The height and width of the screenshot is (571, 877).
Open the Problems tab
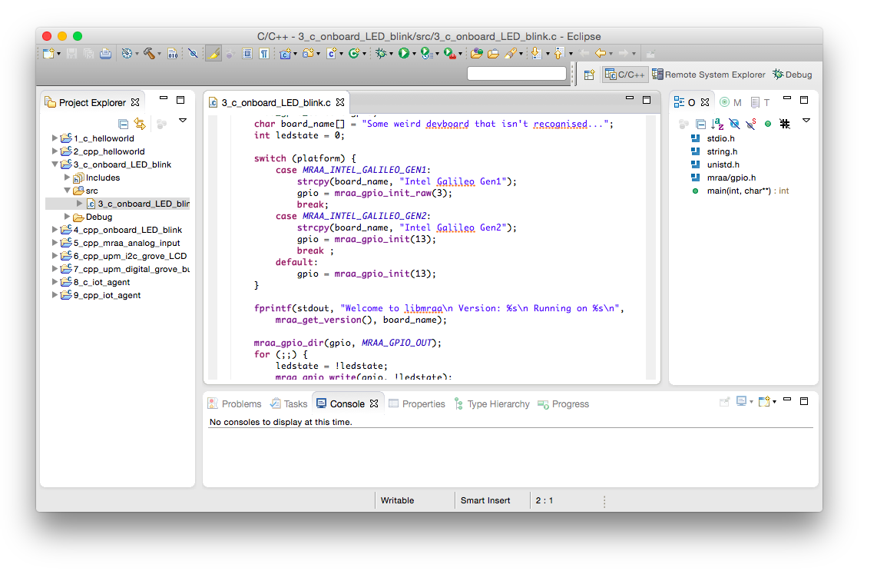[x=234, y=404]
